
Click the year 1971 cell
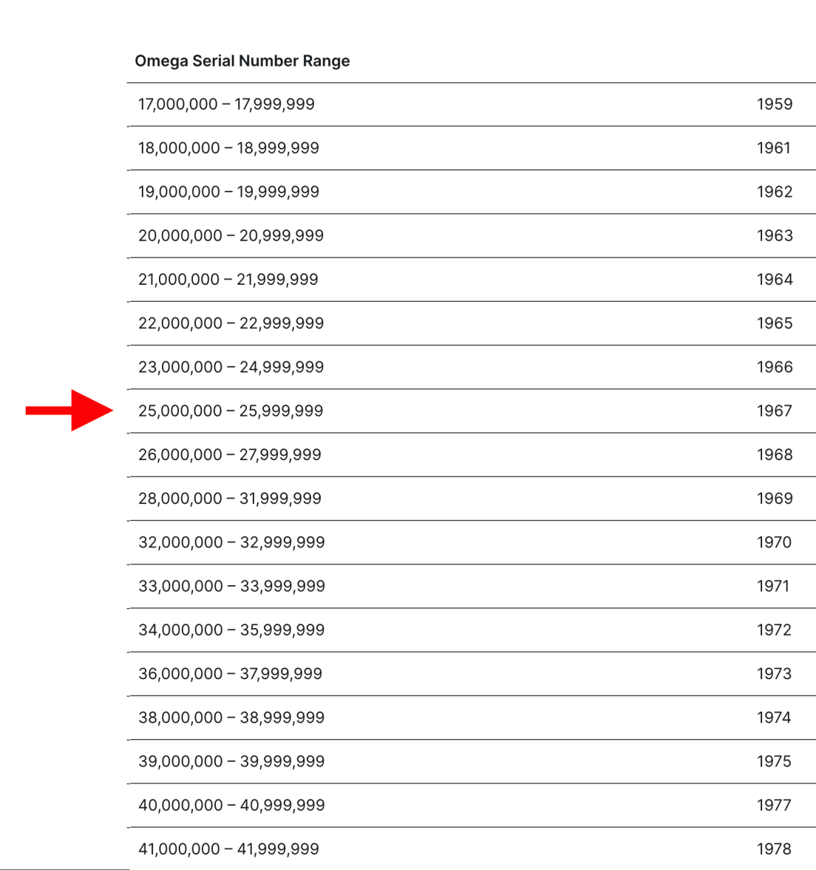point(772,586)
